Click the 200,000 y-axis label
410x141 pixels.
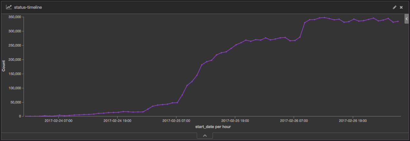(x=15, y=60)
